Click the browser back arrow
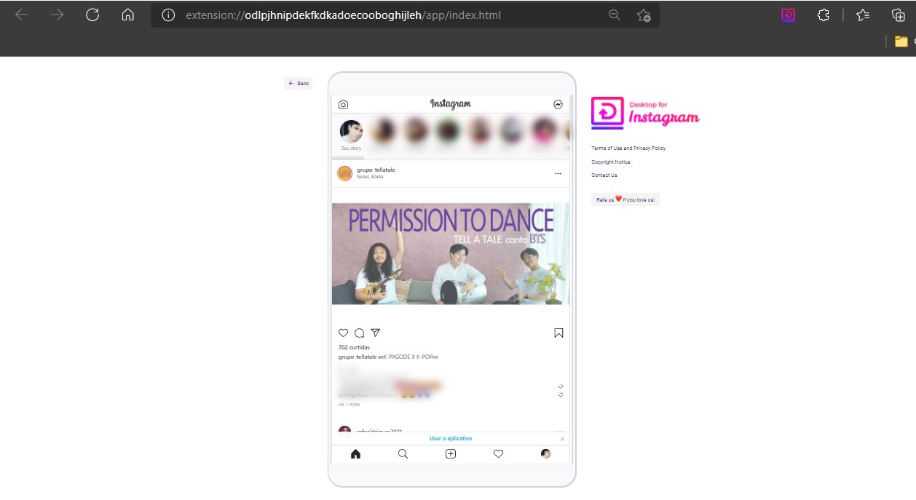 [x=22, y=15]
